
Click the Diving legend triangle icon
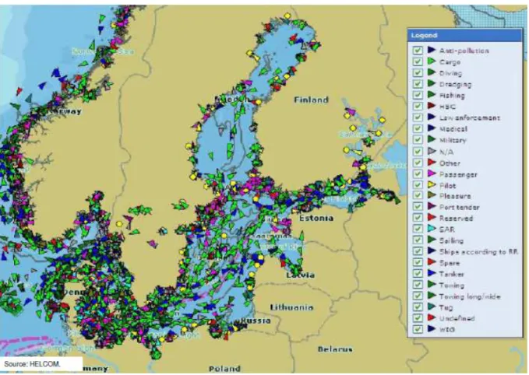coord(432,72)
